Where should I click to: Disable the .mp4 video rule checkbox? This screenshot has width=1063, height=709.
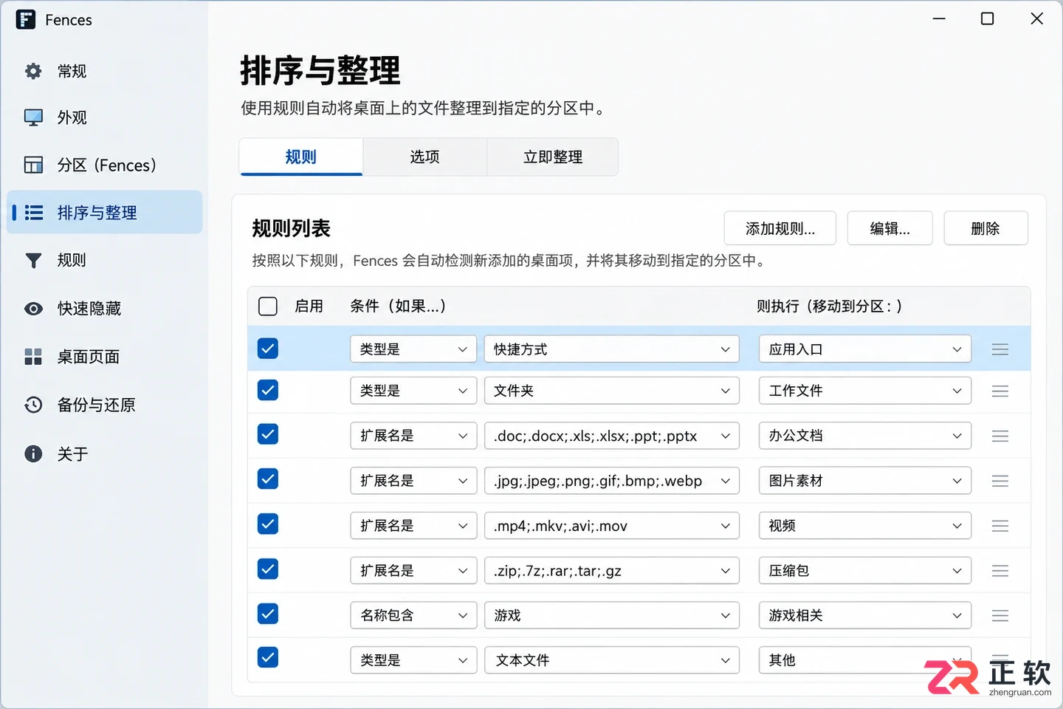(x=268, y=524)
